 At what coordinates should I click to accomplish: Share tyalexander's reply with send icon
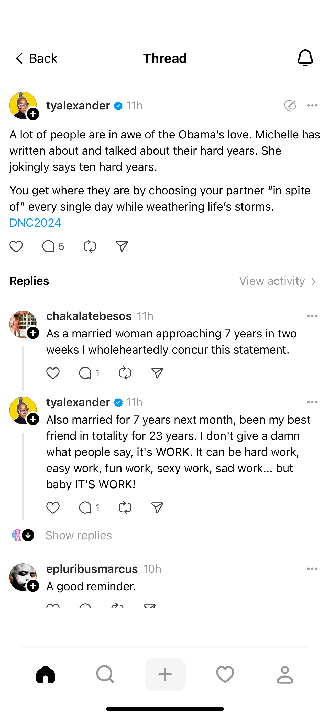pos(157,508)
